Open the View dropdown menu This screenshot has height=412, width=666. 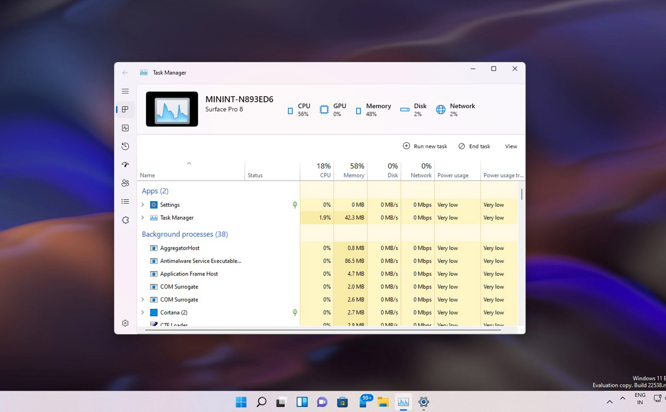[x=511, y=146]
